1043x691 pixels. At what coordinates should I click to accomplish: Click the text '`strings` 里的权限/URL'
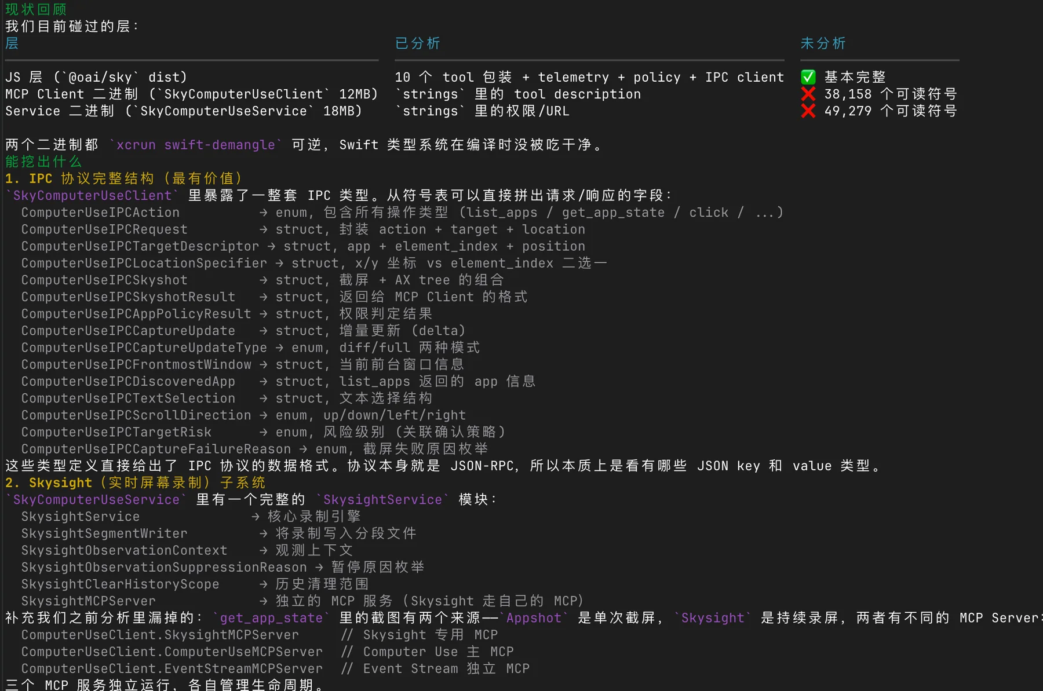coord(482,111)
